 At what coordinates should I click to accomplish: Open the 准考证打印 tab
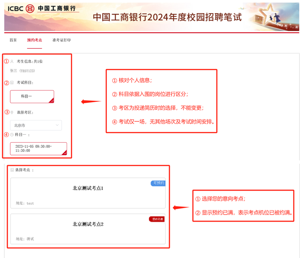[x=62, y=40]
